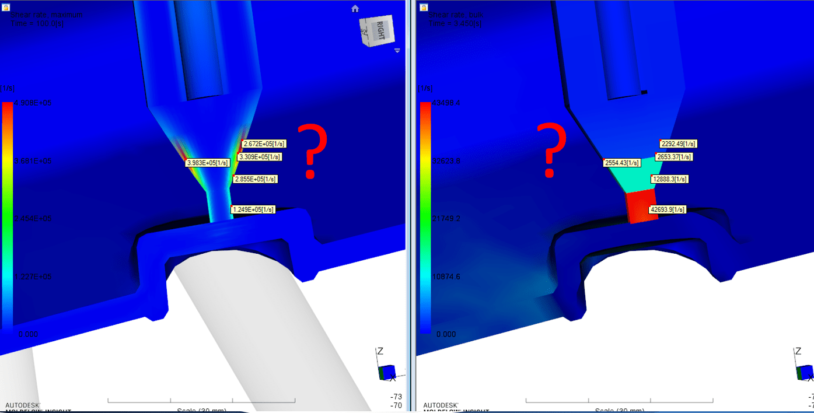
Task: Select the 2554.43[1/s] probe label
Action: [622, 163]
